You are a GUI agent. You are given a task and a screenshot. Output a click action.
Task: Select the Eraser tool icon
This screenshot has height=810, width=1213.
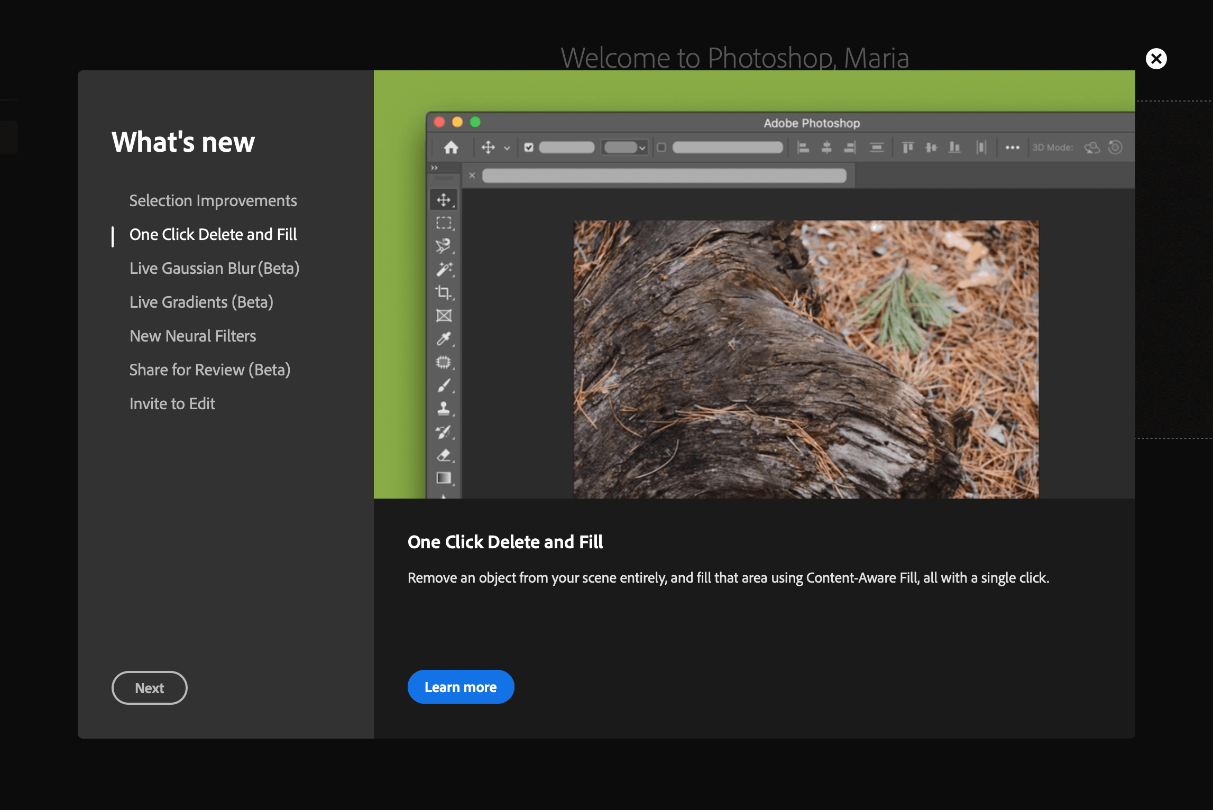tap(443, 455)
